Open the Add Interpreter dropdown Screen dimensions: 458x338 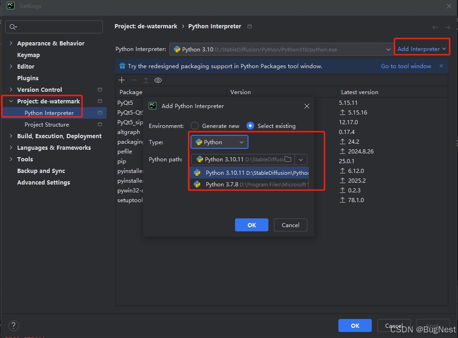(x=422, y=49)
